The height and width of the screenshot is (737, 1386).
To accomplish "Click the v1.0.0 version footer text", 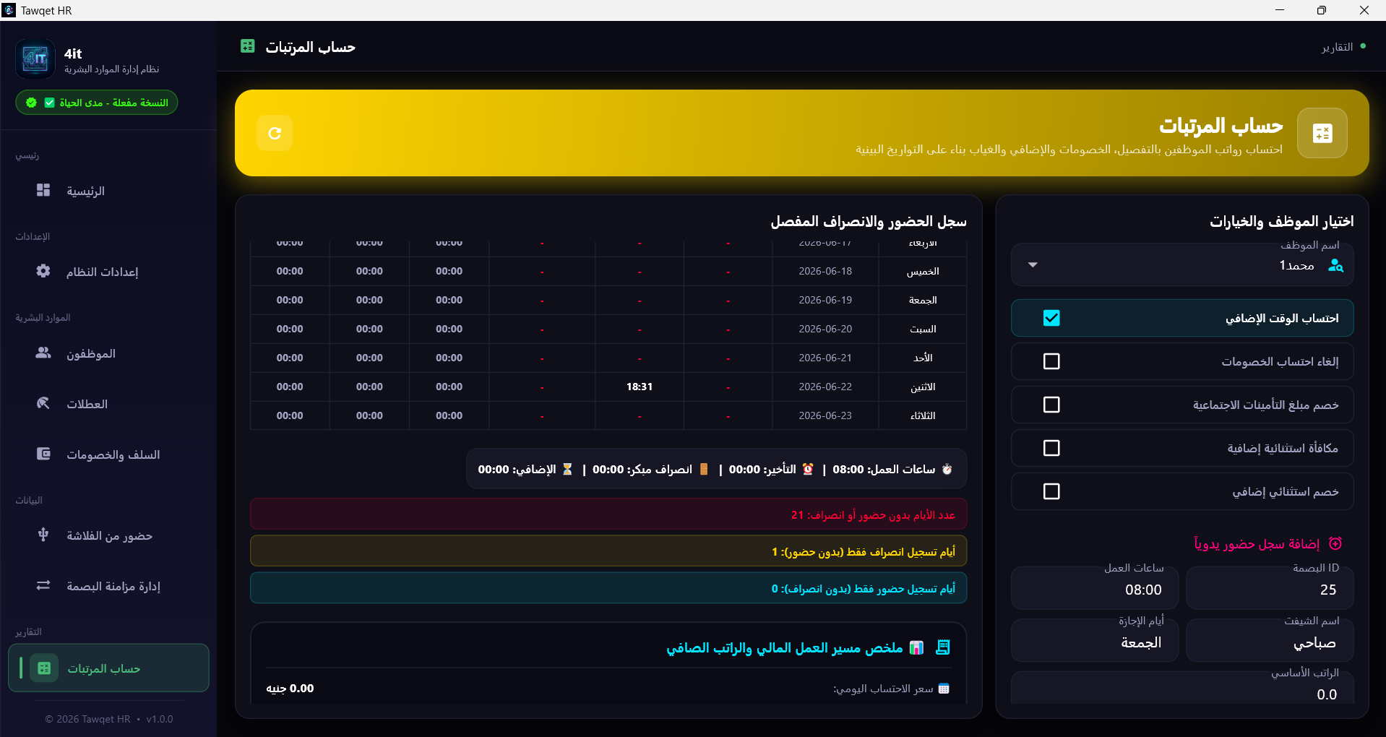I will coord(160,719).
